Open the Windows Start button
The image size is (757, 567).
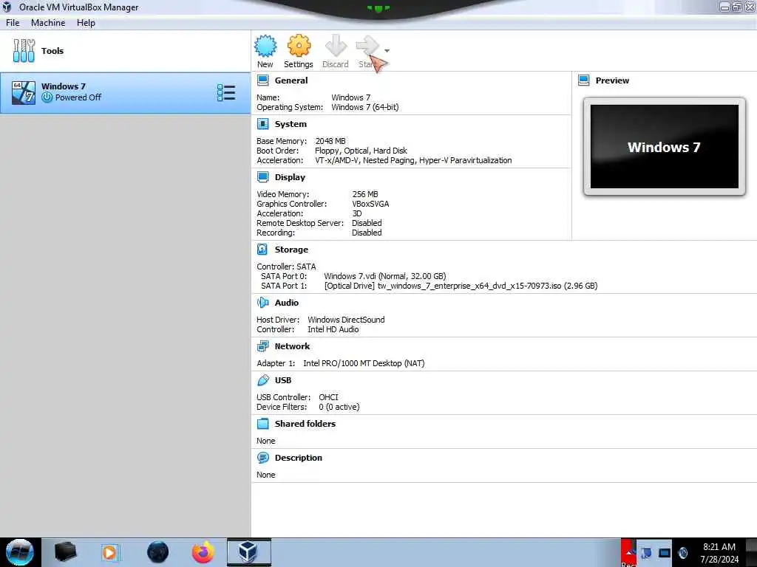click(20, 552)
